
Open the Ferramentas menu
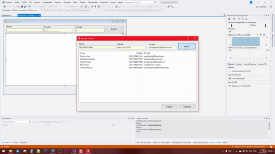[x=93, y=2]
